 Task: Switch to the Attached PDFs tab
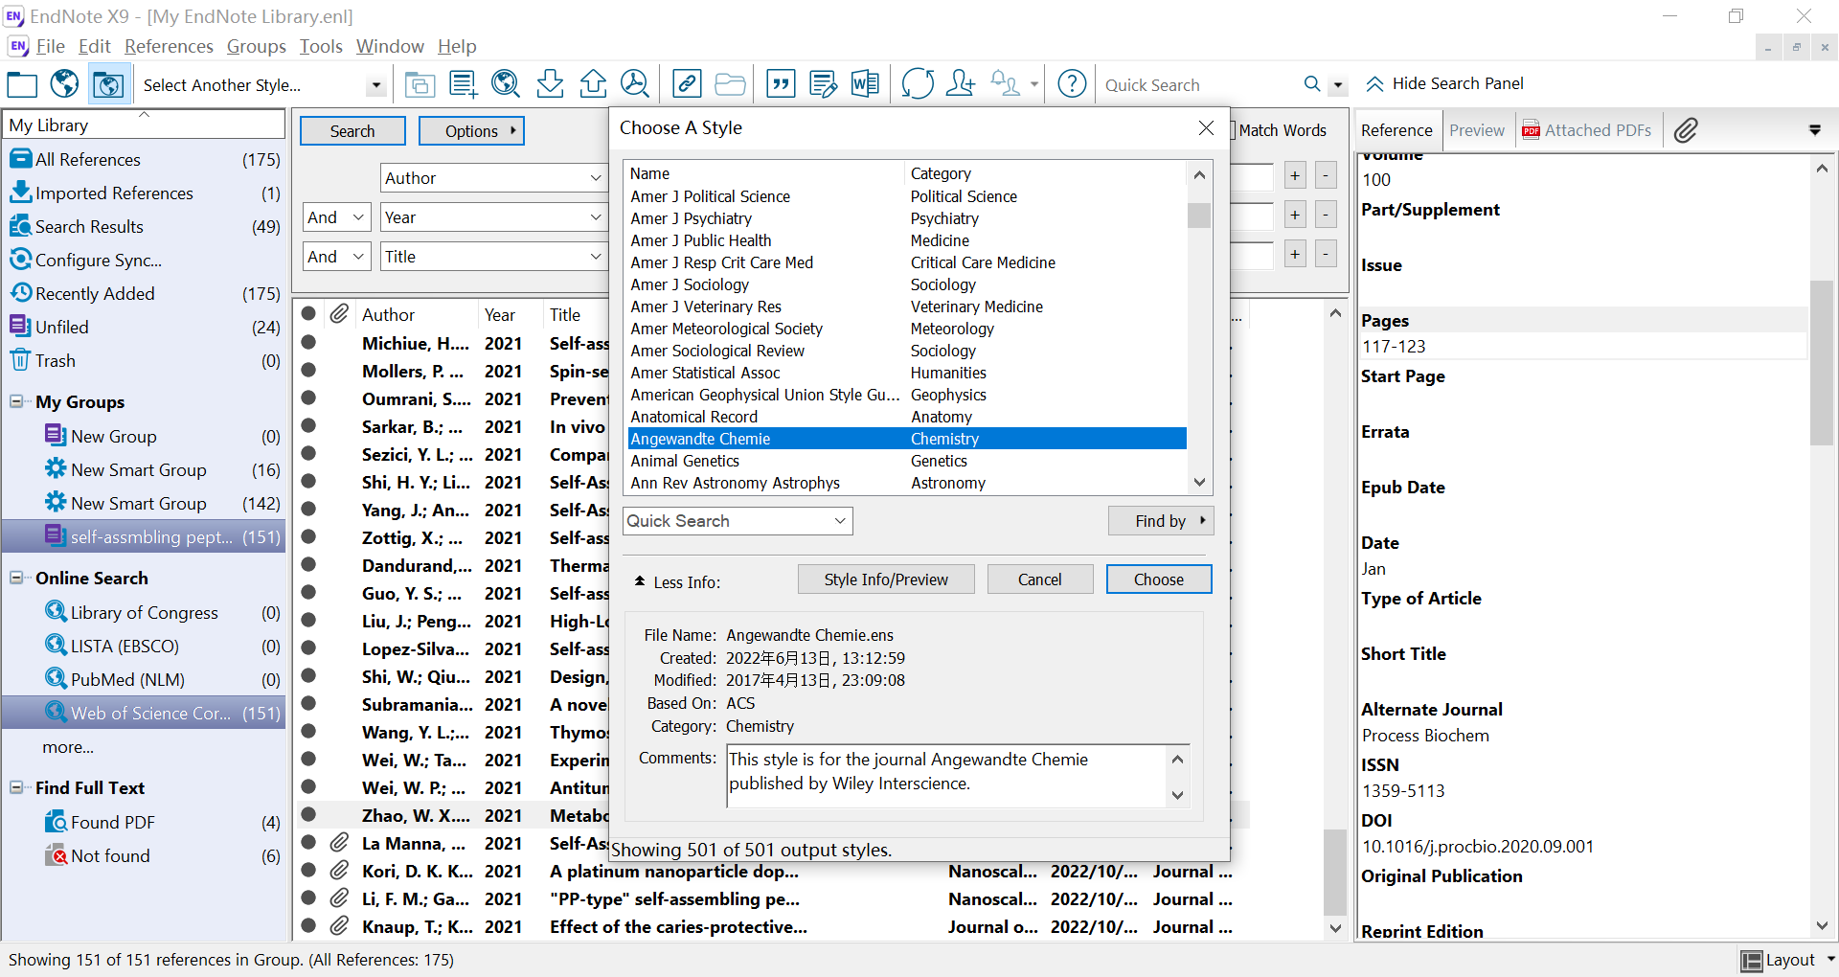1587,130
